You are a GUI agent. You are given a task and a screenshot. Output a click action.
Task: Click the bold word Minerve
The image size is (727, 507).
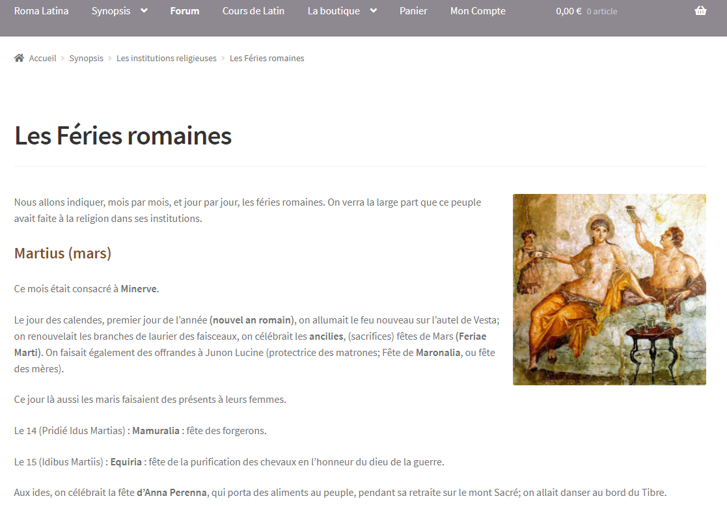[x=139, y=289]
